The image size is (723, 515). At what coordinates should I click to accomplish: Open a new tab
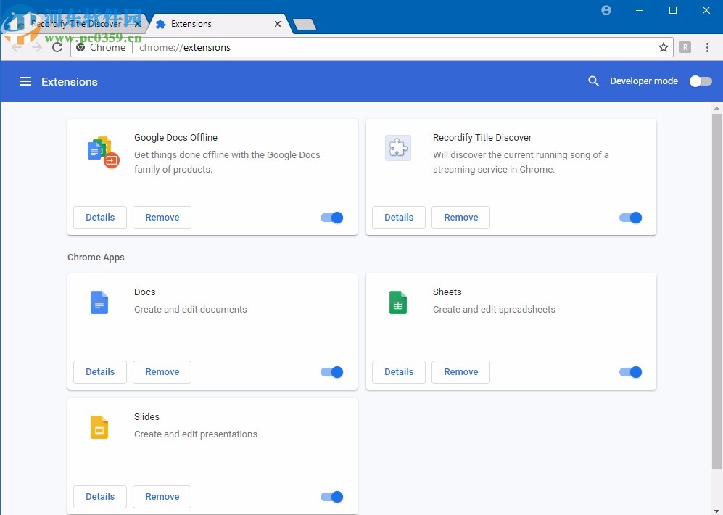[x=304, y=25]
